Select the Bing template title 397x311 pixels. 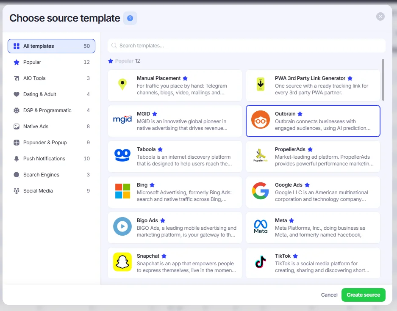click(x=142, y=185)
